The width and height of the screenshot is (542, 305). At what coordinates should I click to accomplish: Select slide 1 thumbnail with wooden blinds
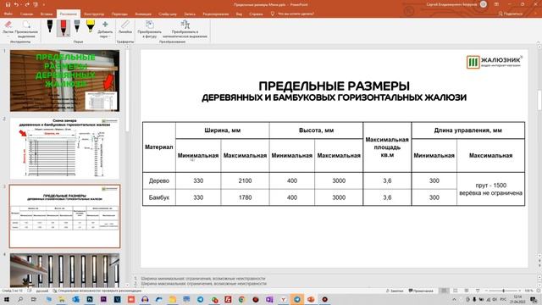64,80
